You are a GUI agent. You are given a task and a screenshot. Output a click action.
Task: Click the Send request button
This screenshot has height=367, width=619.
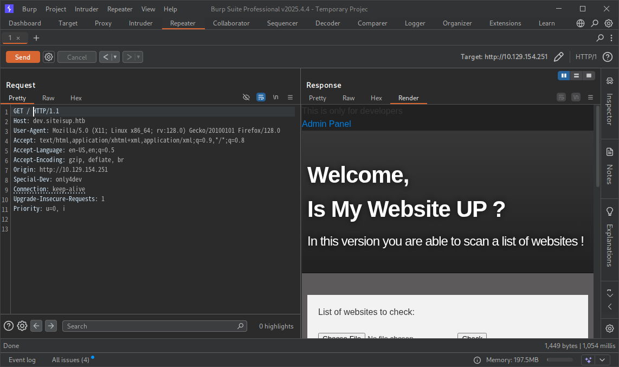click(23, 57)
